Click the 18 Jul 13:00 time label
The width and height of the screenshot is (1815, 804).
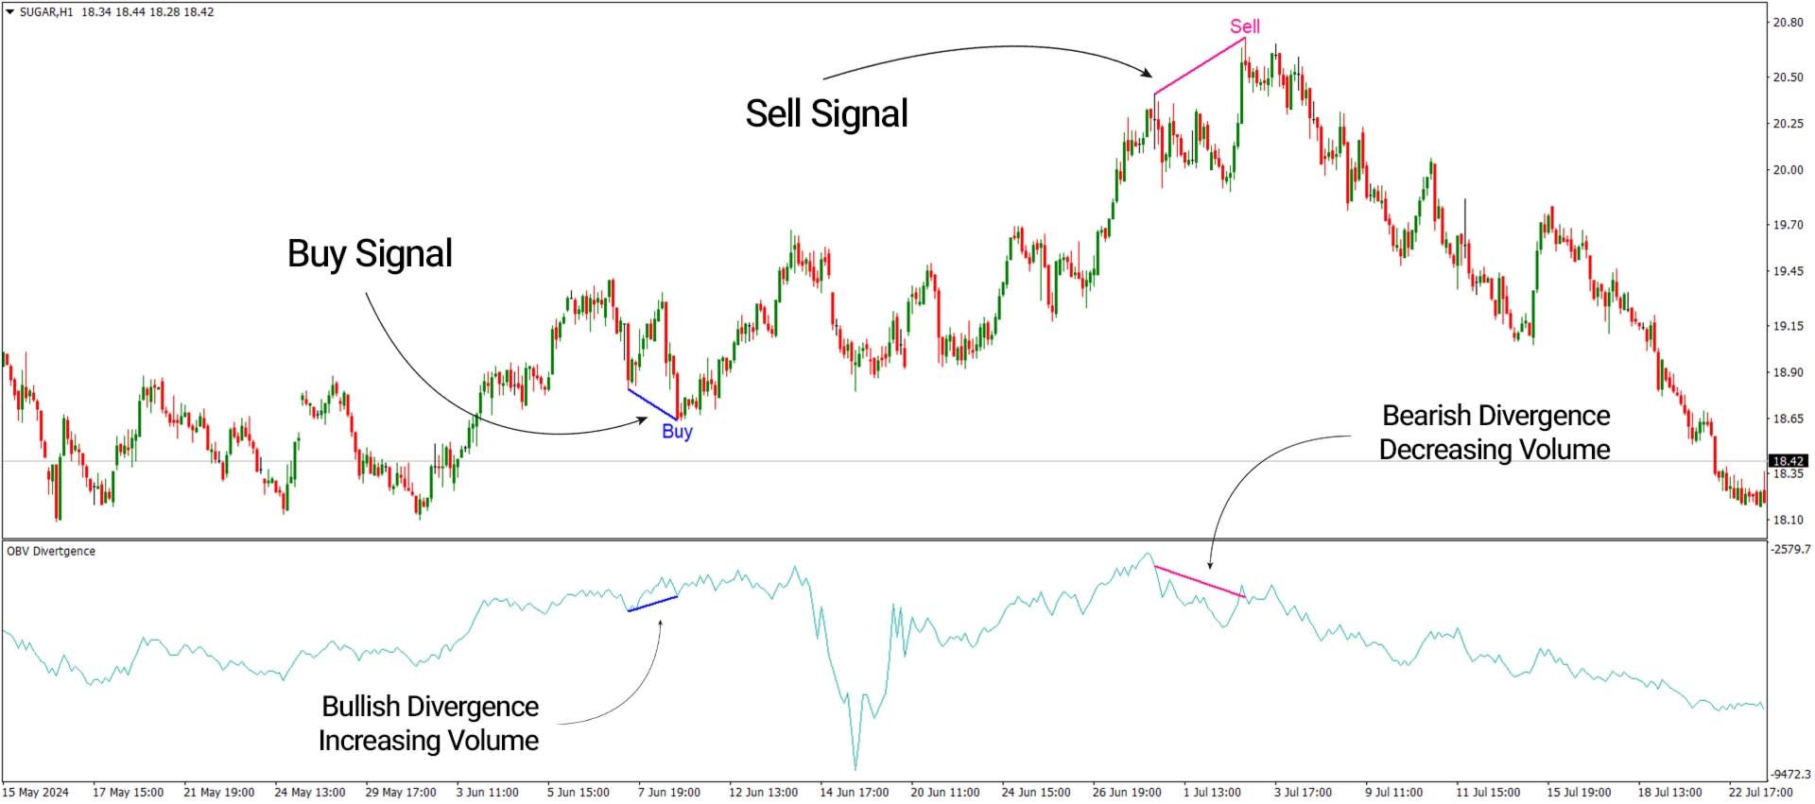pyautogui.click(x=1669, y=792)
